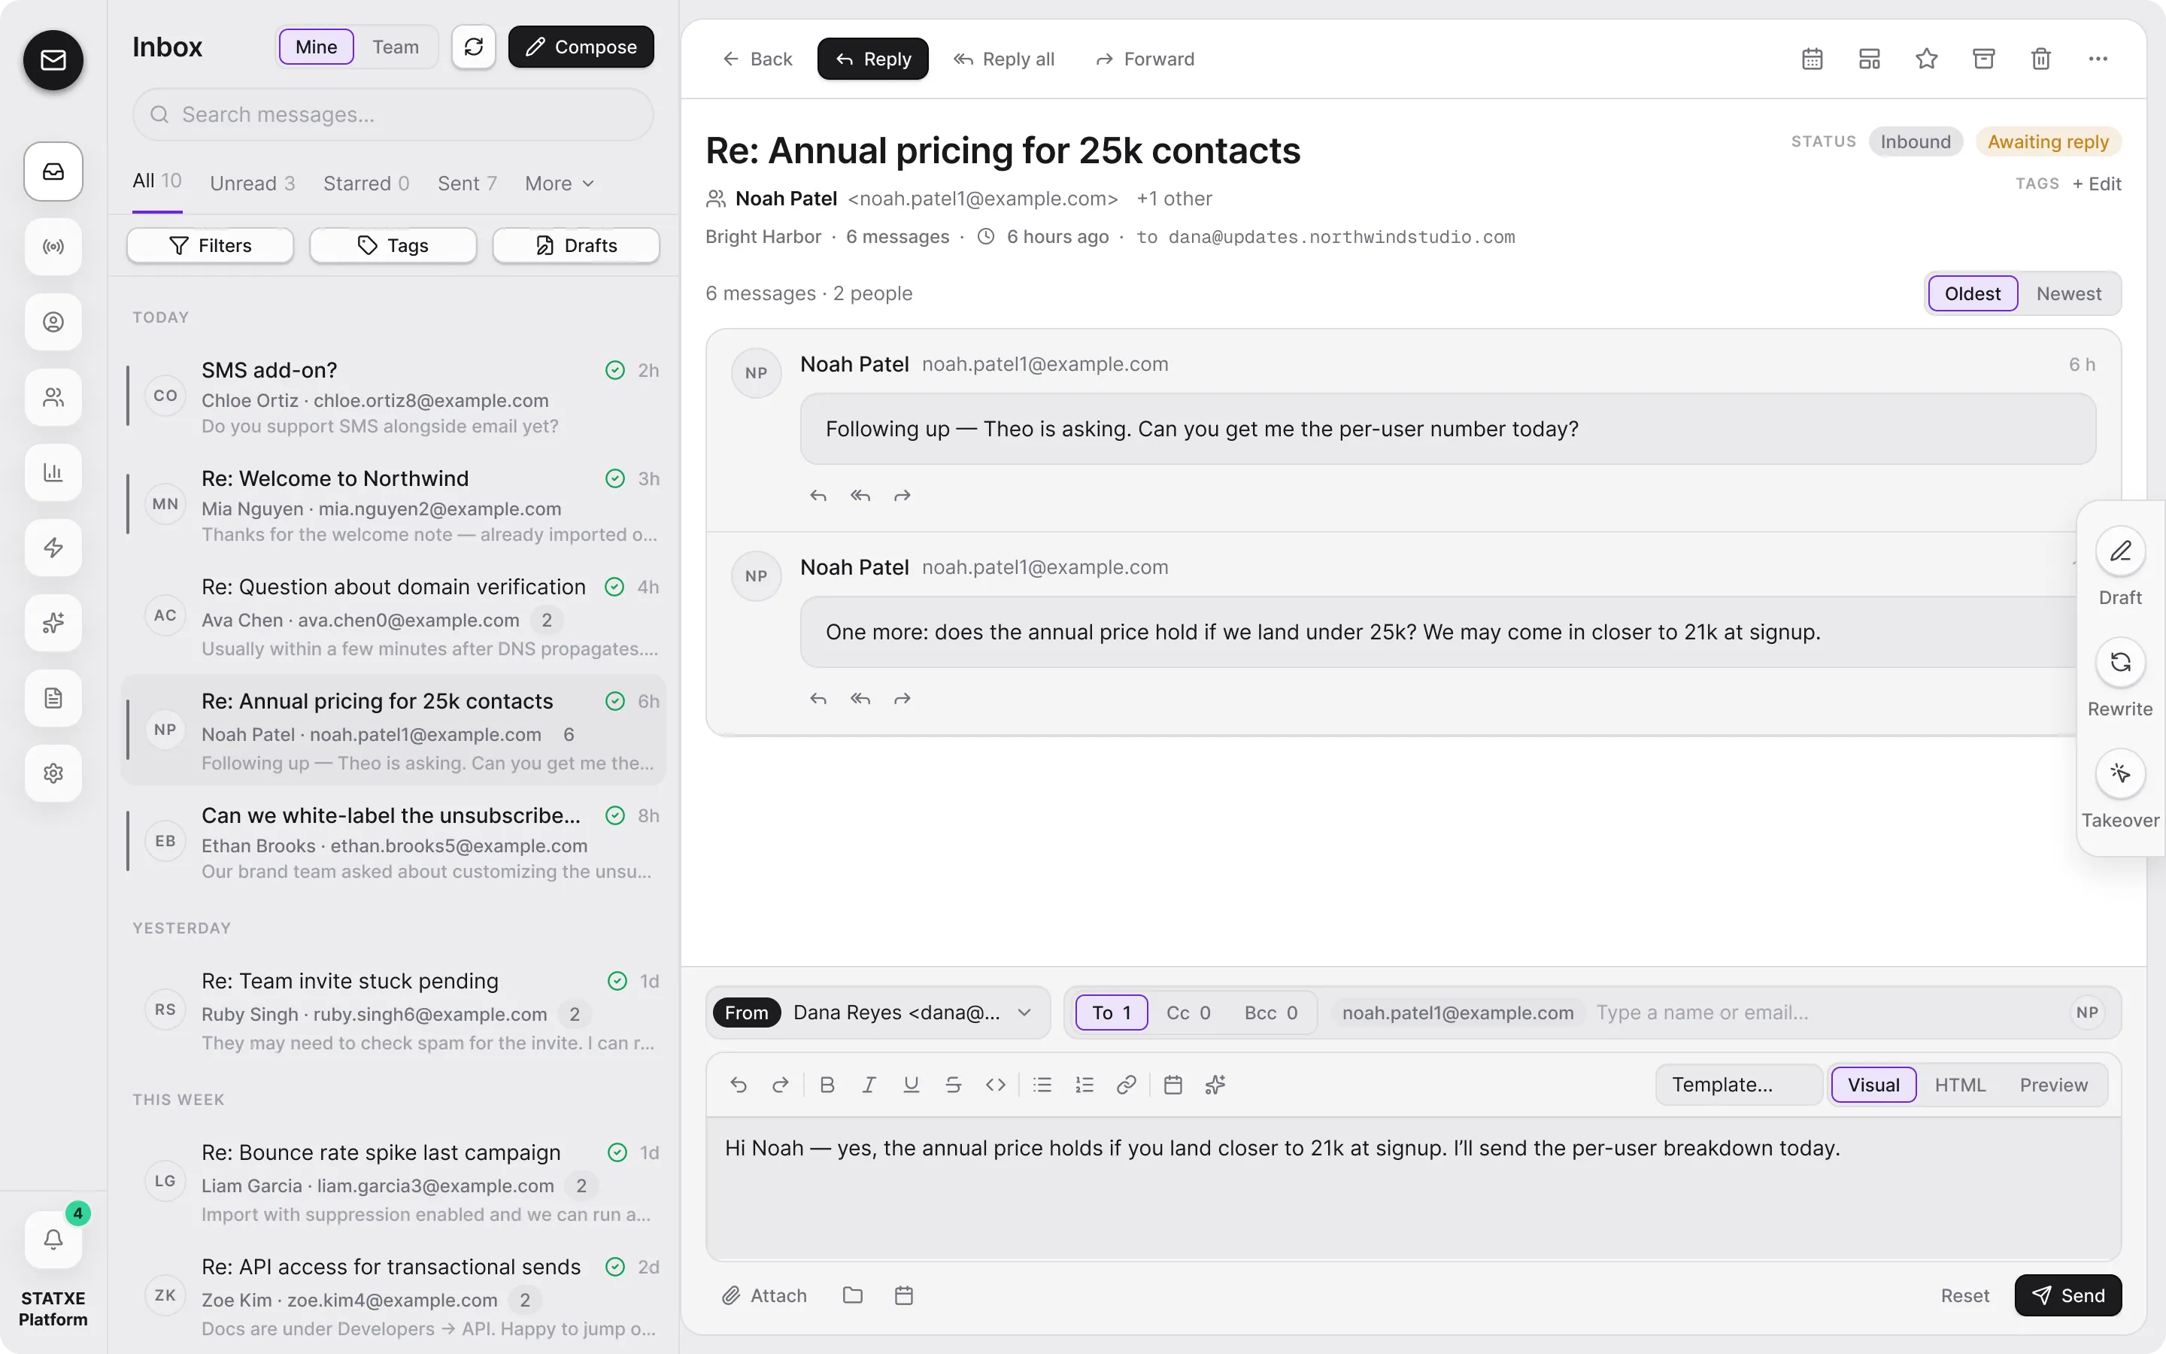
Task: Insert a link with the link icon
Action: point(1126,1085)
